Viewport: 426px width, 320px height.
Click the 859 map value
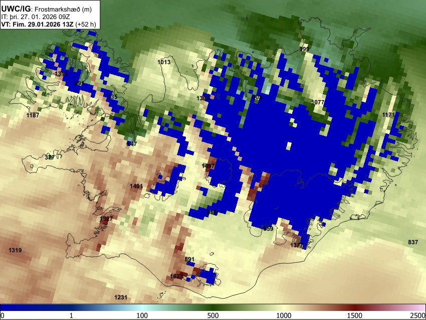click(x=268, y=229)
